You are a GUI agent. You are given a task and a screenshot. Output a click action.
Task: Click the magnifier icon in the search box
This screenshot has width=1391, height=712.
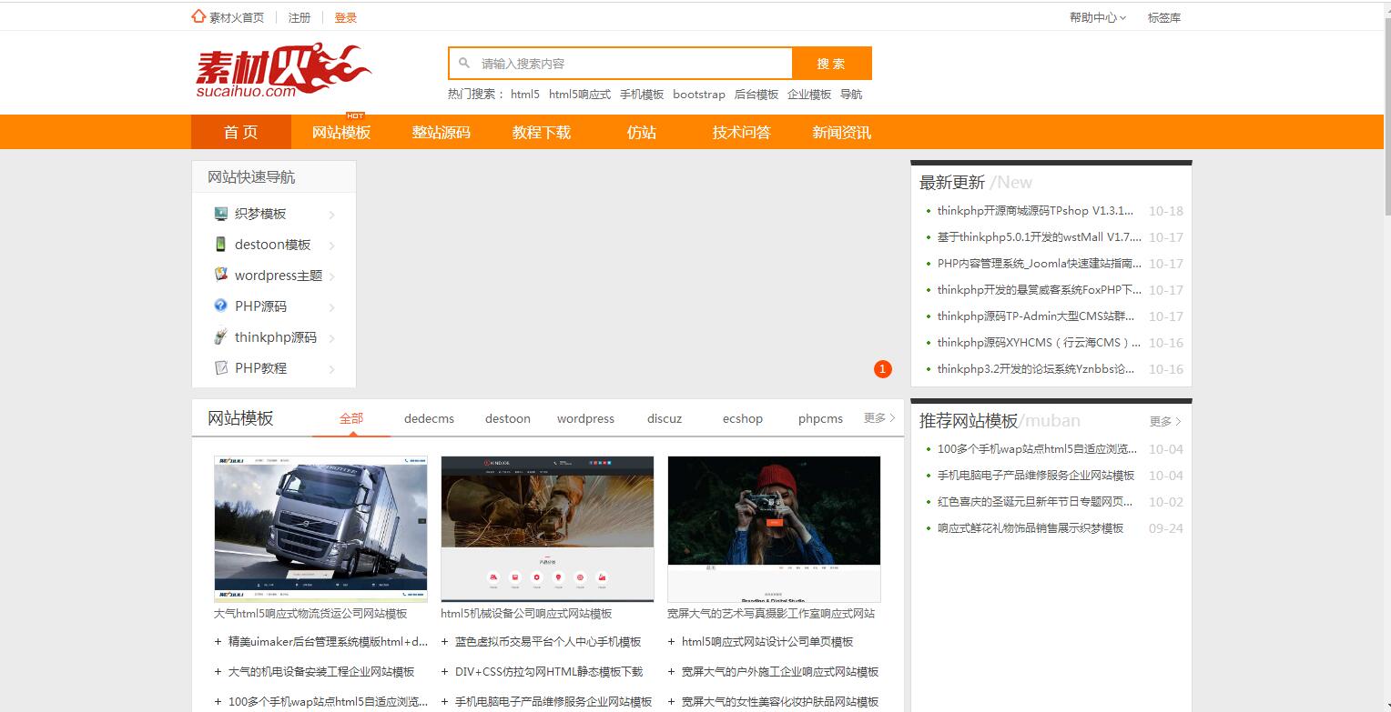(465, 63)
